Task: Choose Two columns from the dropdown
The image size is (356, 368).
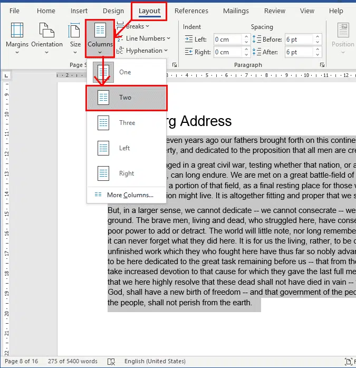Action: 126,98
